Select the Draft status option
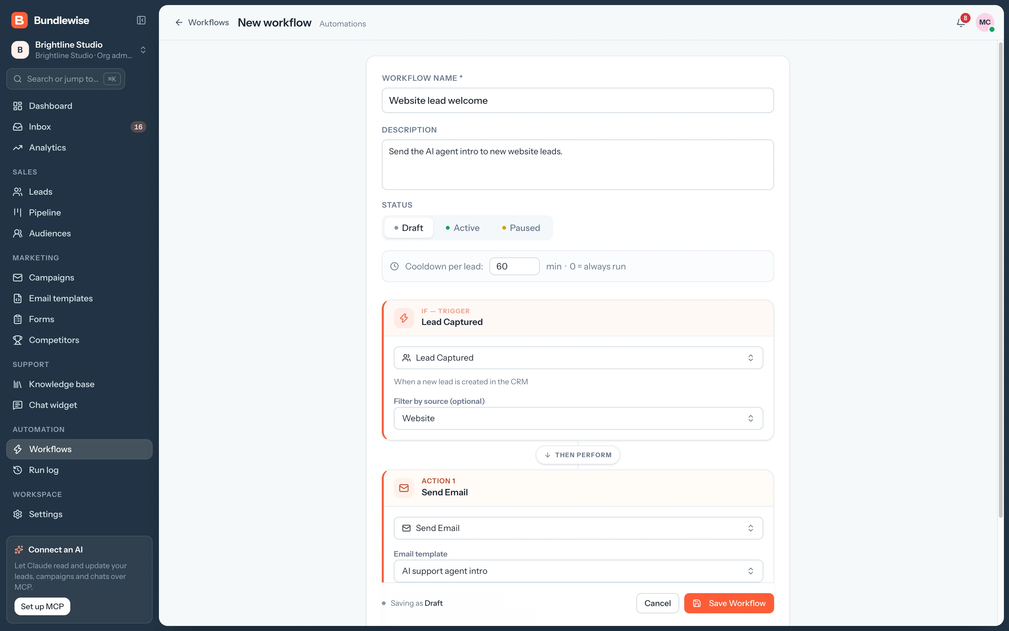Viewport: 1009px width, 631px height. (x=409, y=228)
